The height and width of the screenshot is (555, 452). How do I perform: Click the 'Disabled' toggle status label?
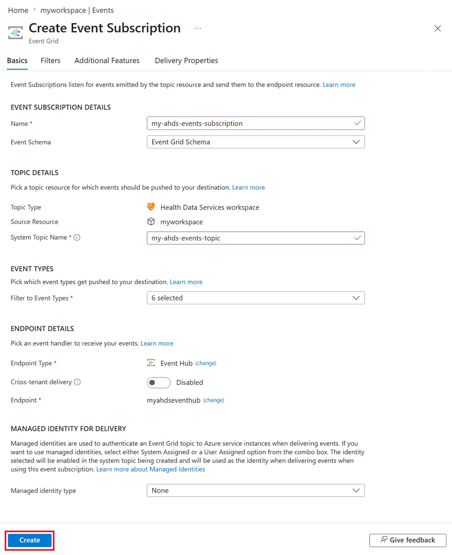click(190, 382)
